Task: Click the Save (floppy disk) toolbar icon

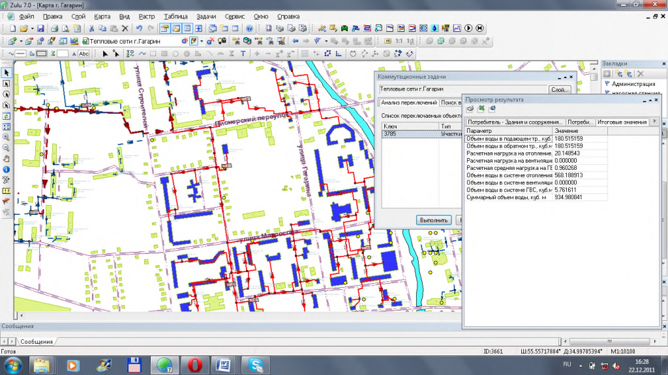Action: coord(40,29)
